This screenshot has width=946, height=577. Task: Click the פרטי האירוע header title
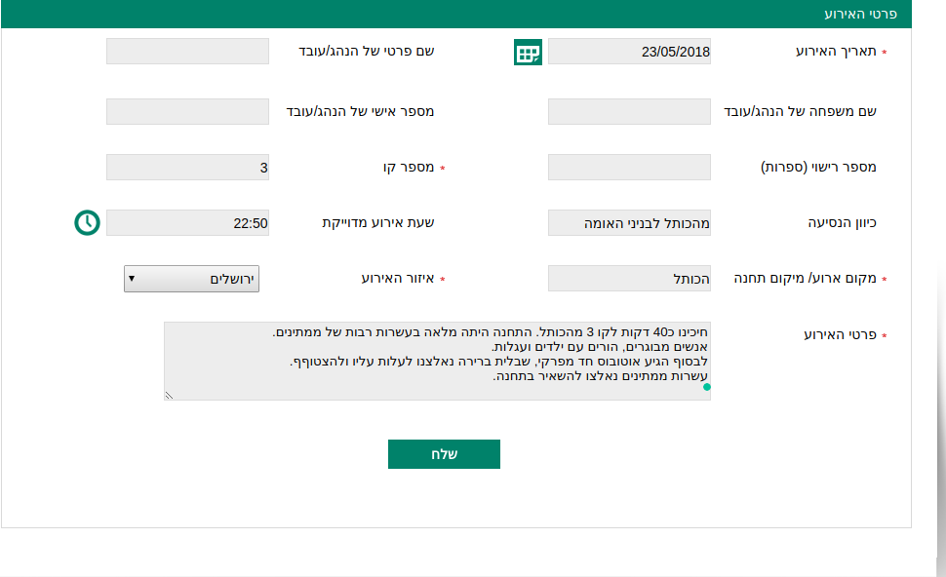tap(860, 14)
